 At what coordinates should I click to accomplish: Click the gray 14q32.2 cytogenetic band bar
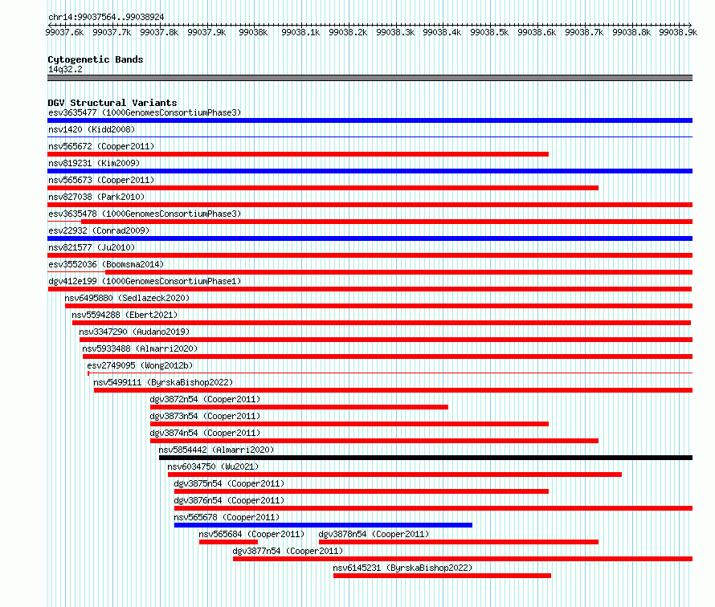[x=370, y=78]
